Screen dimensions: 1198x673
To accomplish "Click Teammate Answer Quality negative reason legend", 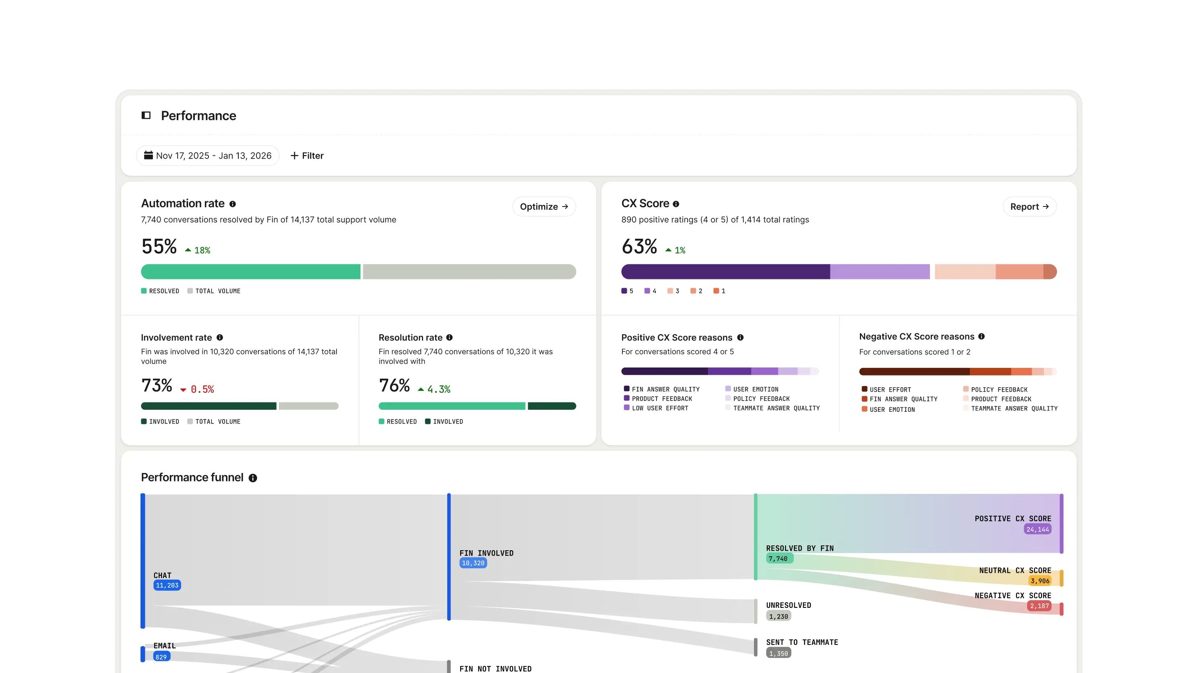I will click(x=1010, y=409).
